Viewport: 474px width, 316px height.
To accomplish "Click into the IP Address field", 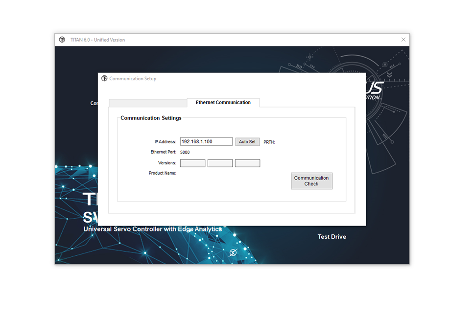I will click(206, 141).
